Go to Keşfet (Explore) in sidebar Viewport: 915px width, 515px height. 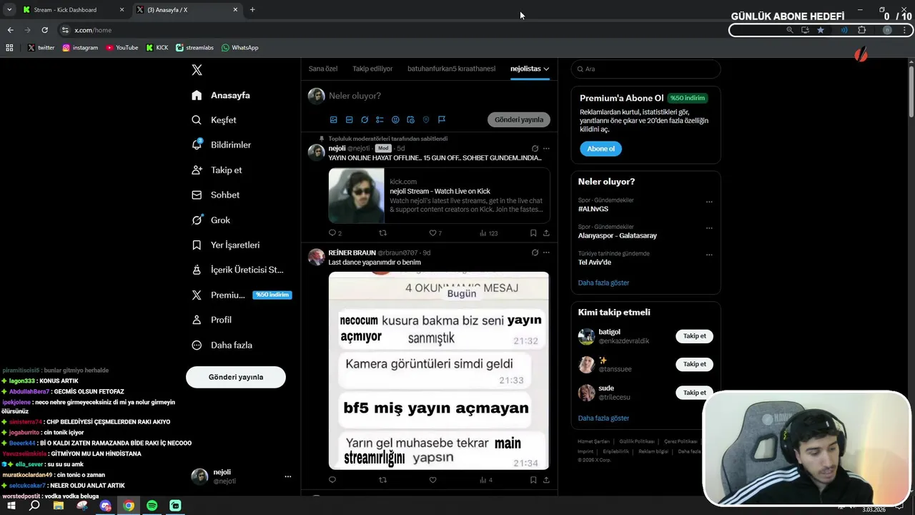click(214, 120)
